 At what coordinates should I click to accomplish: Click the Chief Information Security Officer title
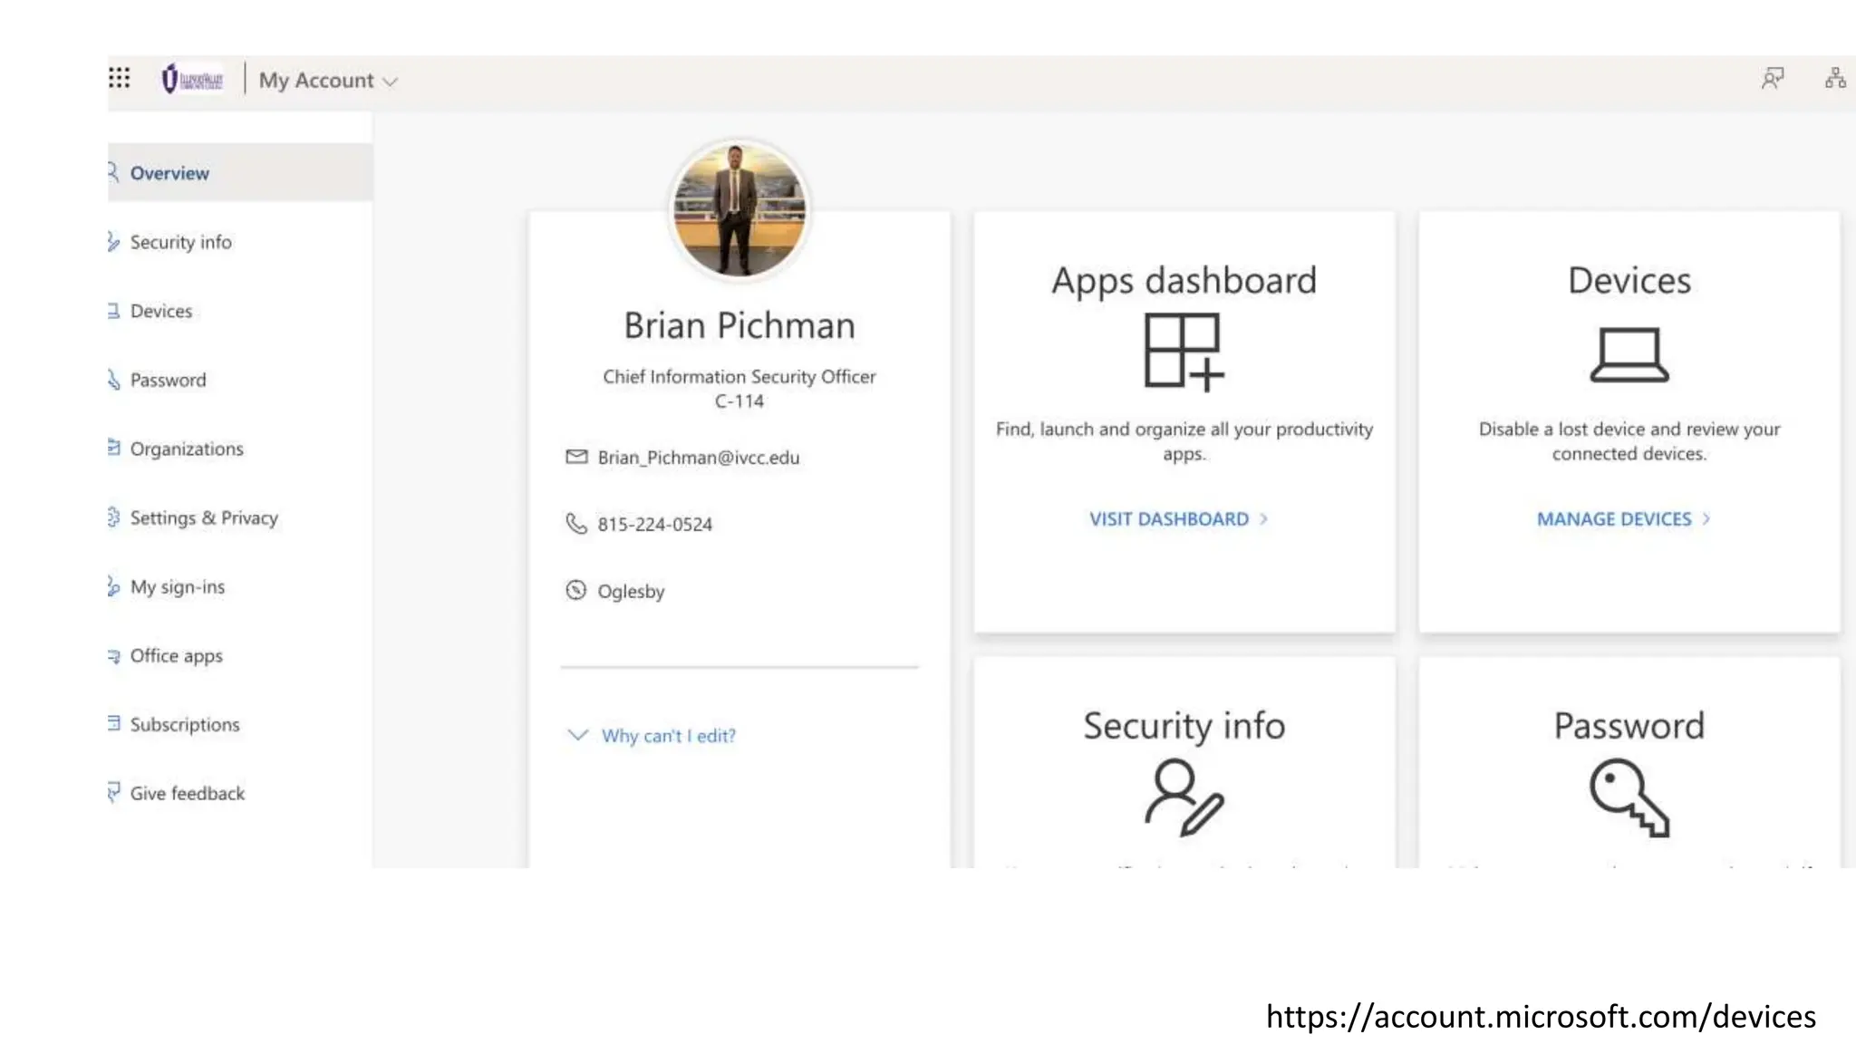739,376
